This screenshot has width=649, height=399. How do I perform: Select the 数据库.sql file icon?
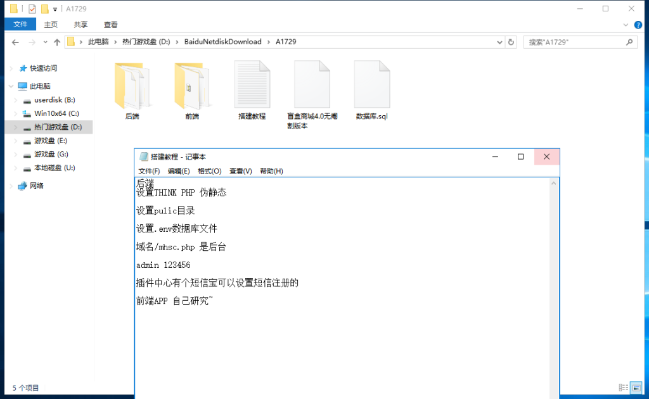pyautogui.click(x=371, y=85)
